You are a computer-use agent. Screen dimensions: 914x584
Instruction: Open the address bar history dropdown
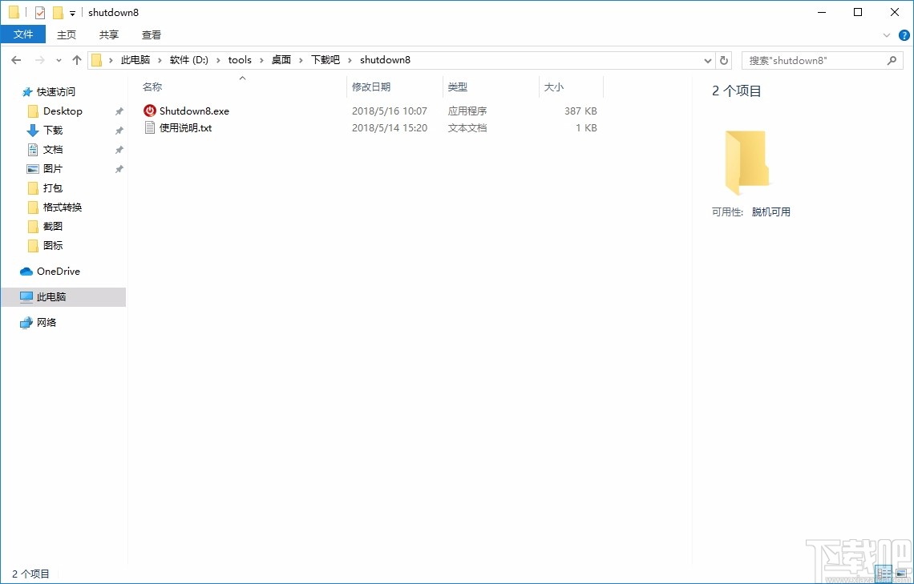tap(707, 60)
